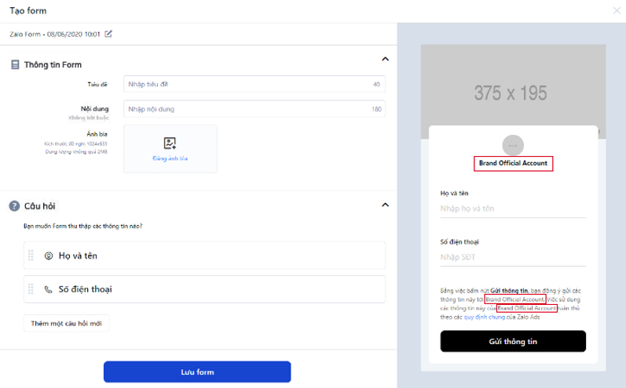The image size is (626, 388).
Task: Click the Câu hỏi question mark icon
Action: point(14,206)
